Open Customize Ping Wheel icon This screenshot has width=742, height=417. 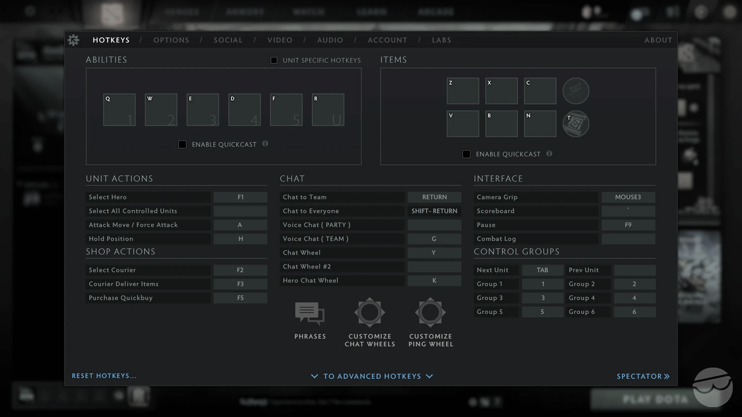[x=430, y=312]
